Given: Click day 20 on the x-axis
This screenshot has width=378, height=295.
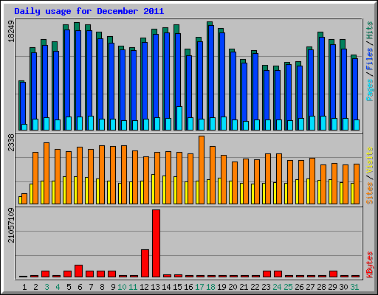Looking at the screenshot, I should click(233, 287).
